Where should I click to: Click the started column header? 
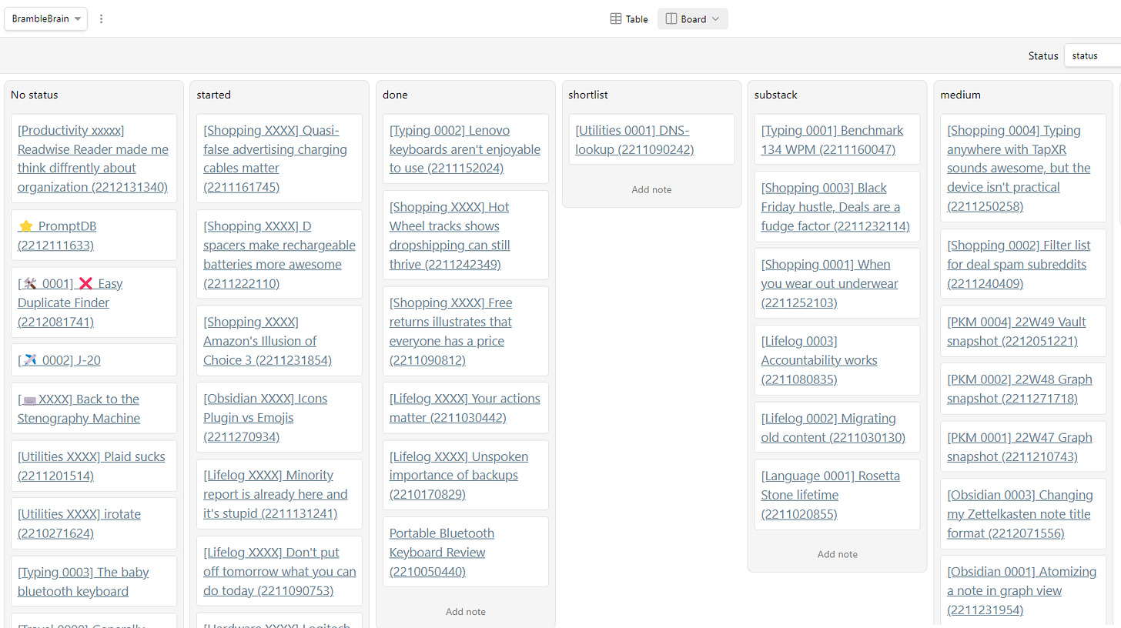(x=213, y=95)
